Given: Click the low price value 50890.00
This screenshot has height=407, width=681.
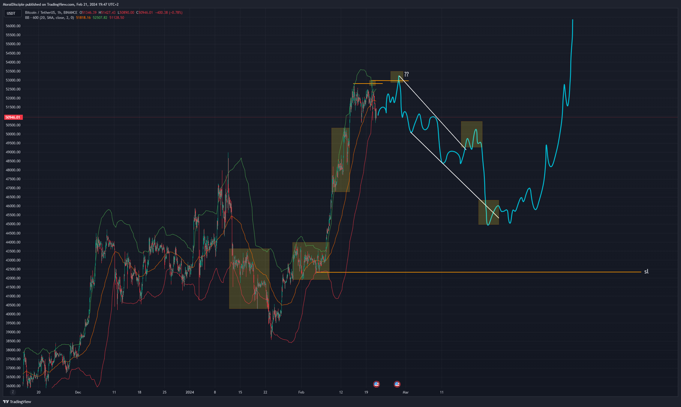Looking at the screenshot, I should click(127, 13).
